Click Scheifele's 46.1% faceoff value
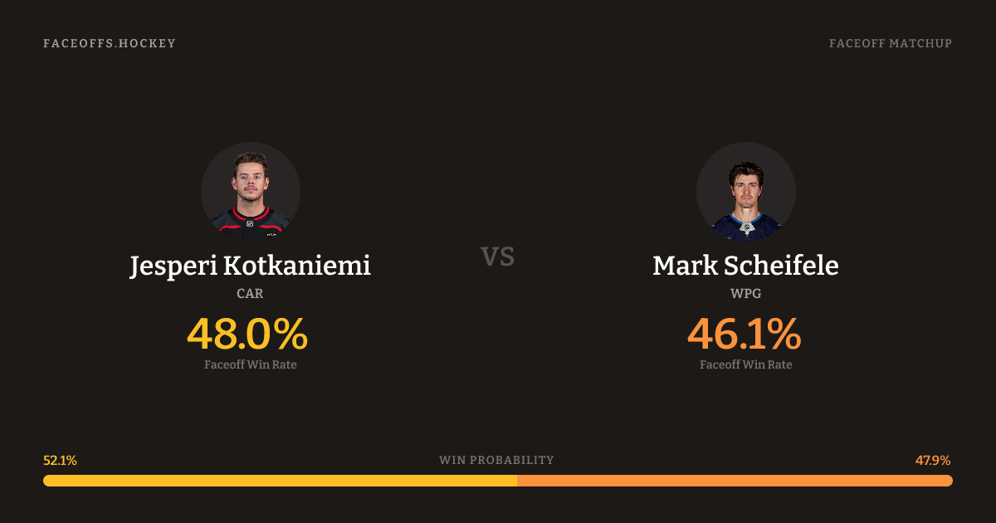Viewport: 996px width, 523px height. coord(744,334)
